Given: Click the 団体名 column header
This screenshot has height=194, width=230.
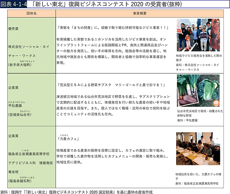Looking at the screenshot, I should click(32, 13).
